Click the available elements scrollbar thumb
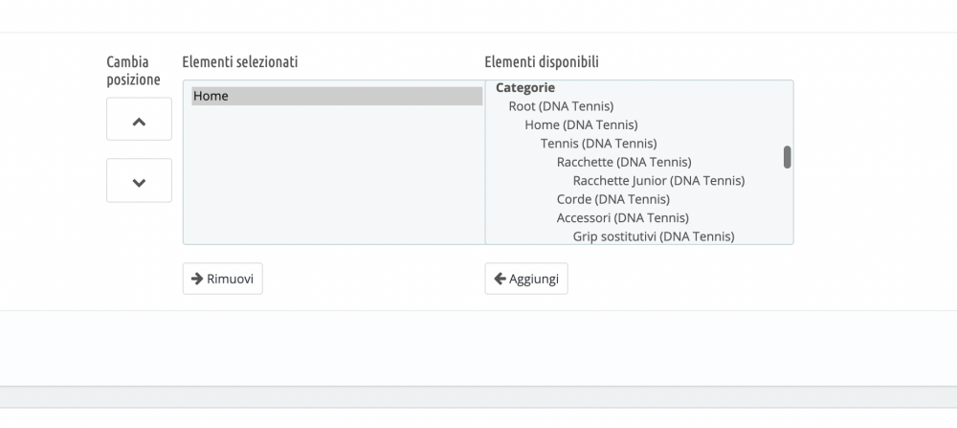The height and width of the screenshot is (428, 957). 787,157
